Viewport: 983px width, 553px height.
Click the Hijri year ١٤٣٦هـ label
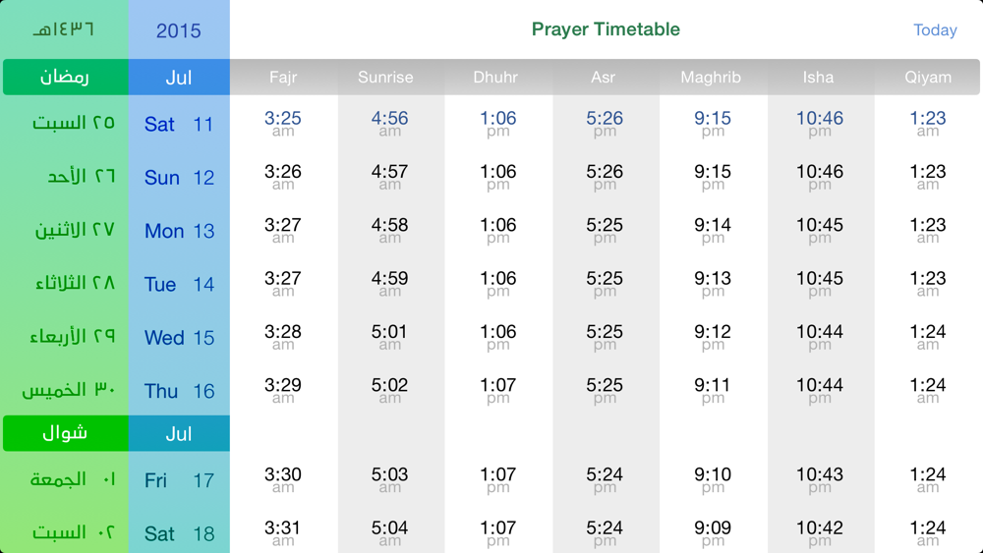(64, 28)
